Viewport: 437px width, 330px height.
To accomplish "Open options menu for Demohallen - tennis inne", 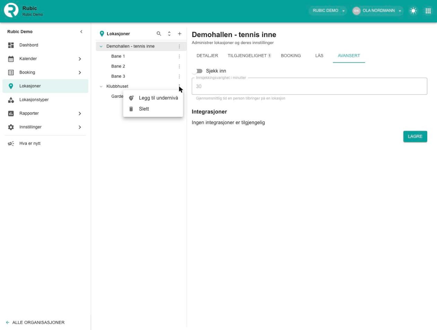I will point(179,46).
